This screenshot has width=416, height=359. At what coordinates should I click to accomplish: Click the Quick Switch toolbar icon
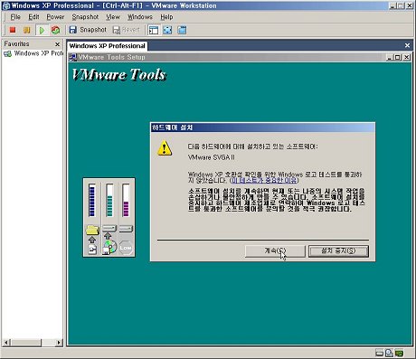click(x=182, y=30)
